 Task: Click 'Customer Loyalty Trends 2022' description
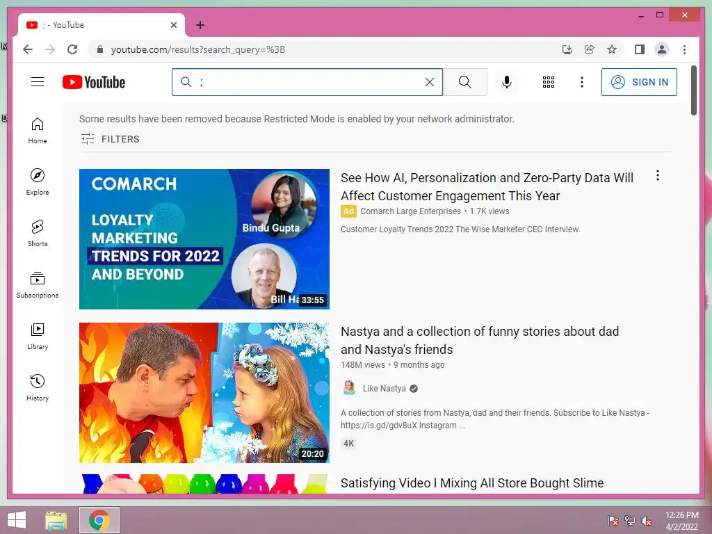click(x=460, y=229)
